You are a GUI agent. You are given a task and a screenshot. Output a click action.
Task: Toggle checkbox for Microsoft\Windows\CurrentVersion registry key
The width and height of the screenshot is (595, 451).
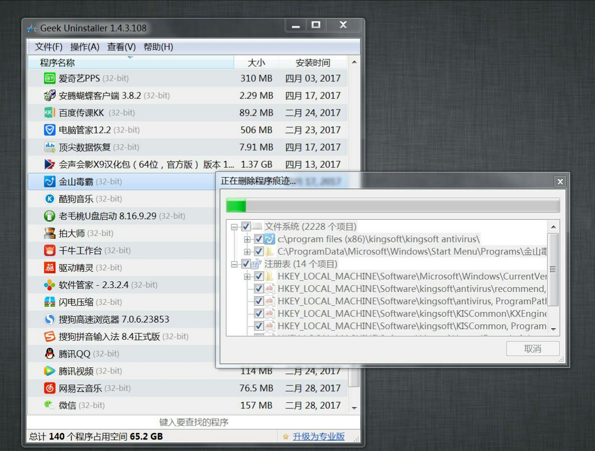258,276
